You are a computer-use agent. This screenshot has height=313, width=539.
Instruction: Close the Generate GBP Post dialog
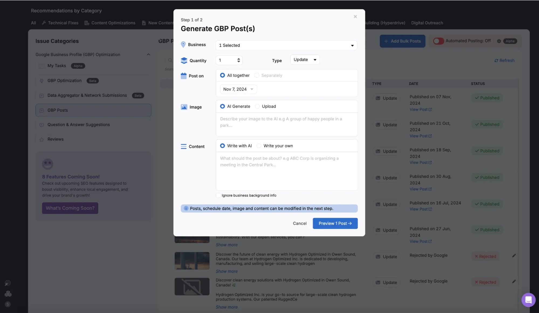click(x=355, y=17)
